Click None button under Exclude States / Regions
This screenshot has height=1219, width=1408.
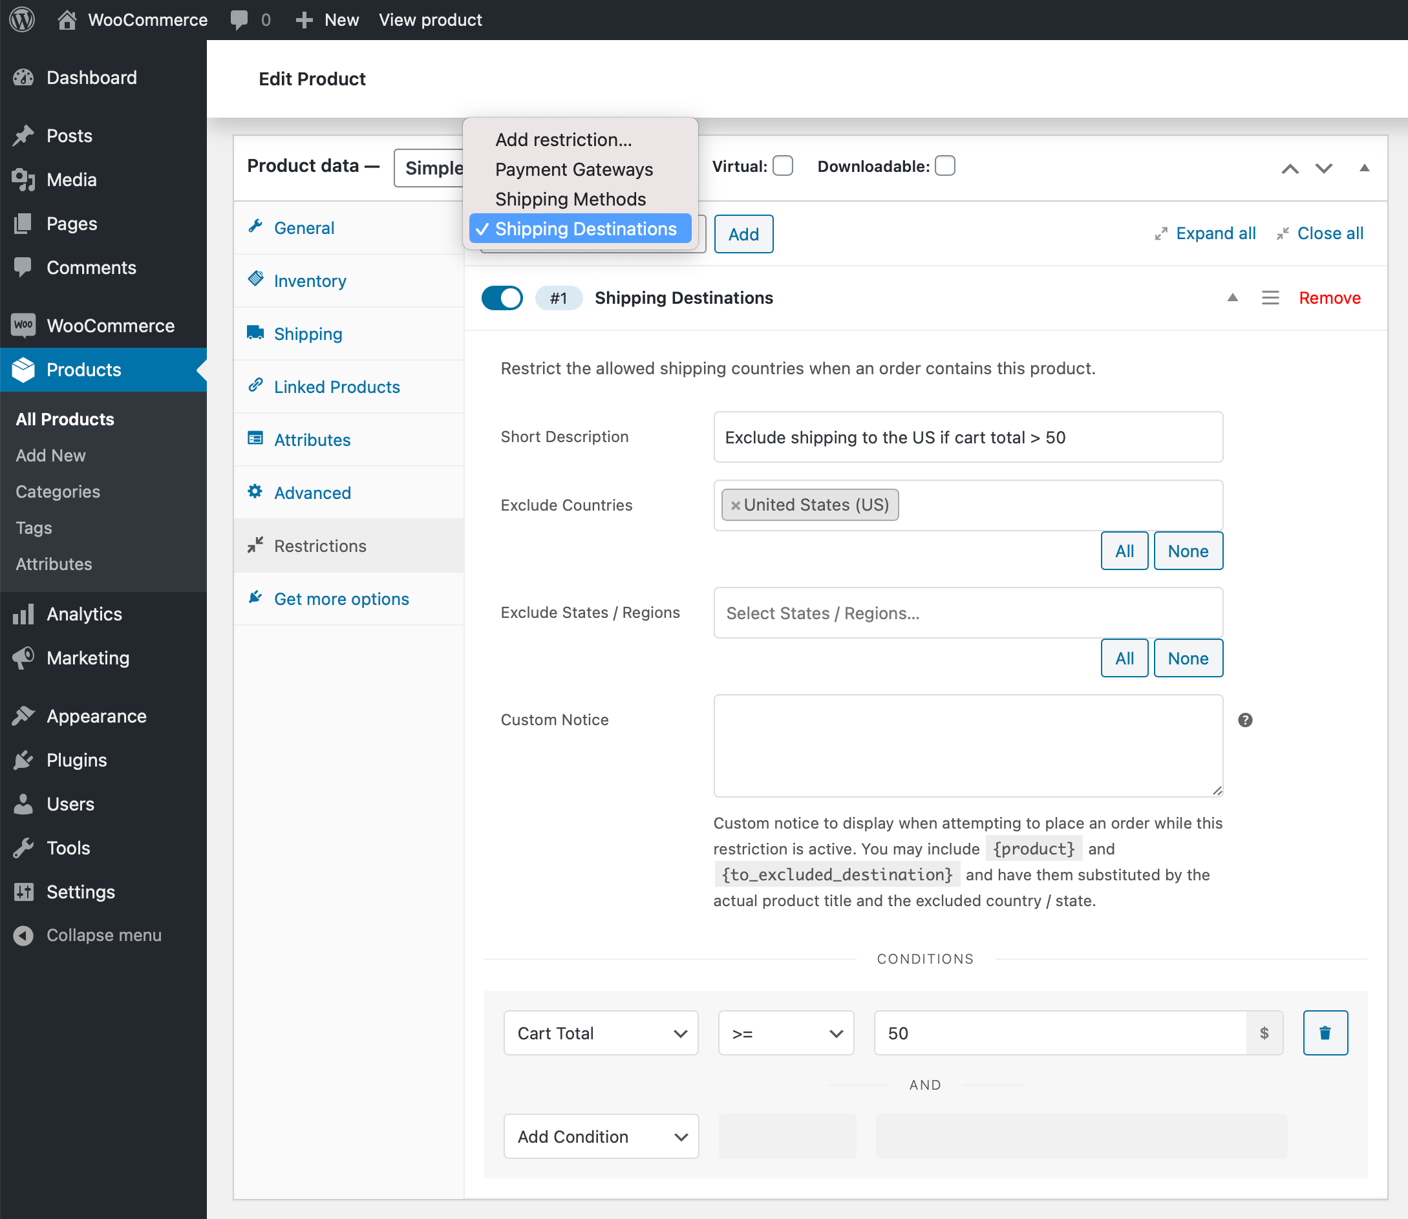click(1188, 659)
